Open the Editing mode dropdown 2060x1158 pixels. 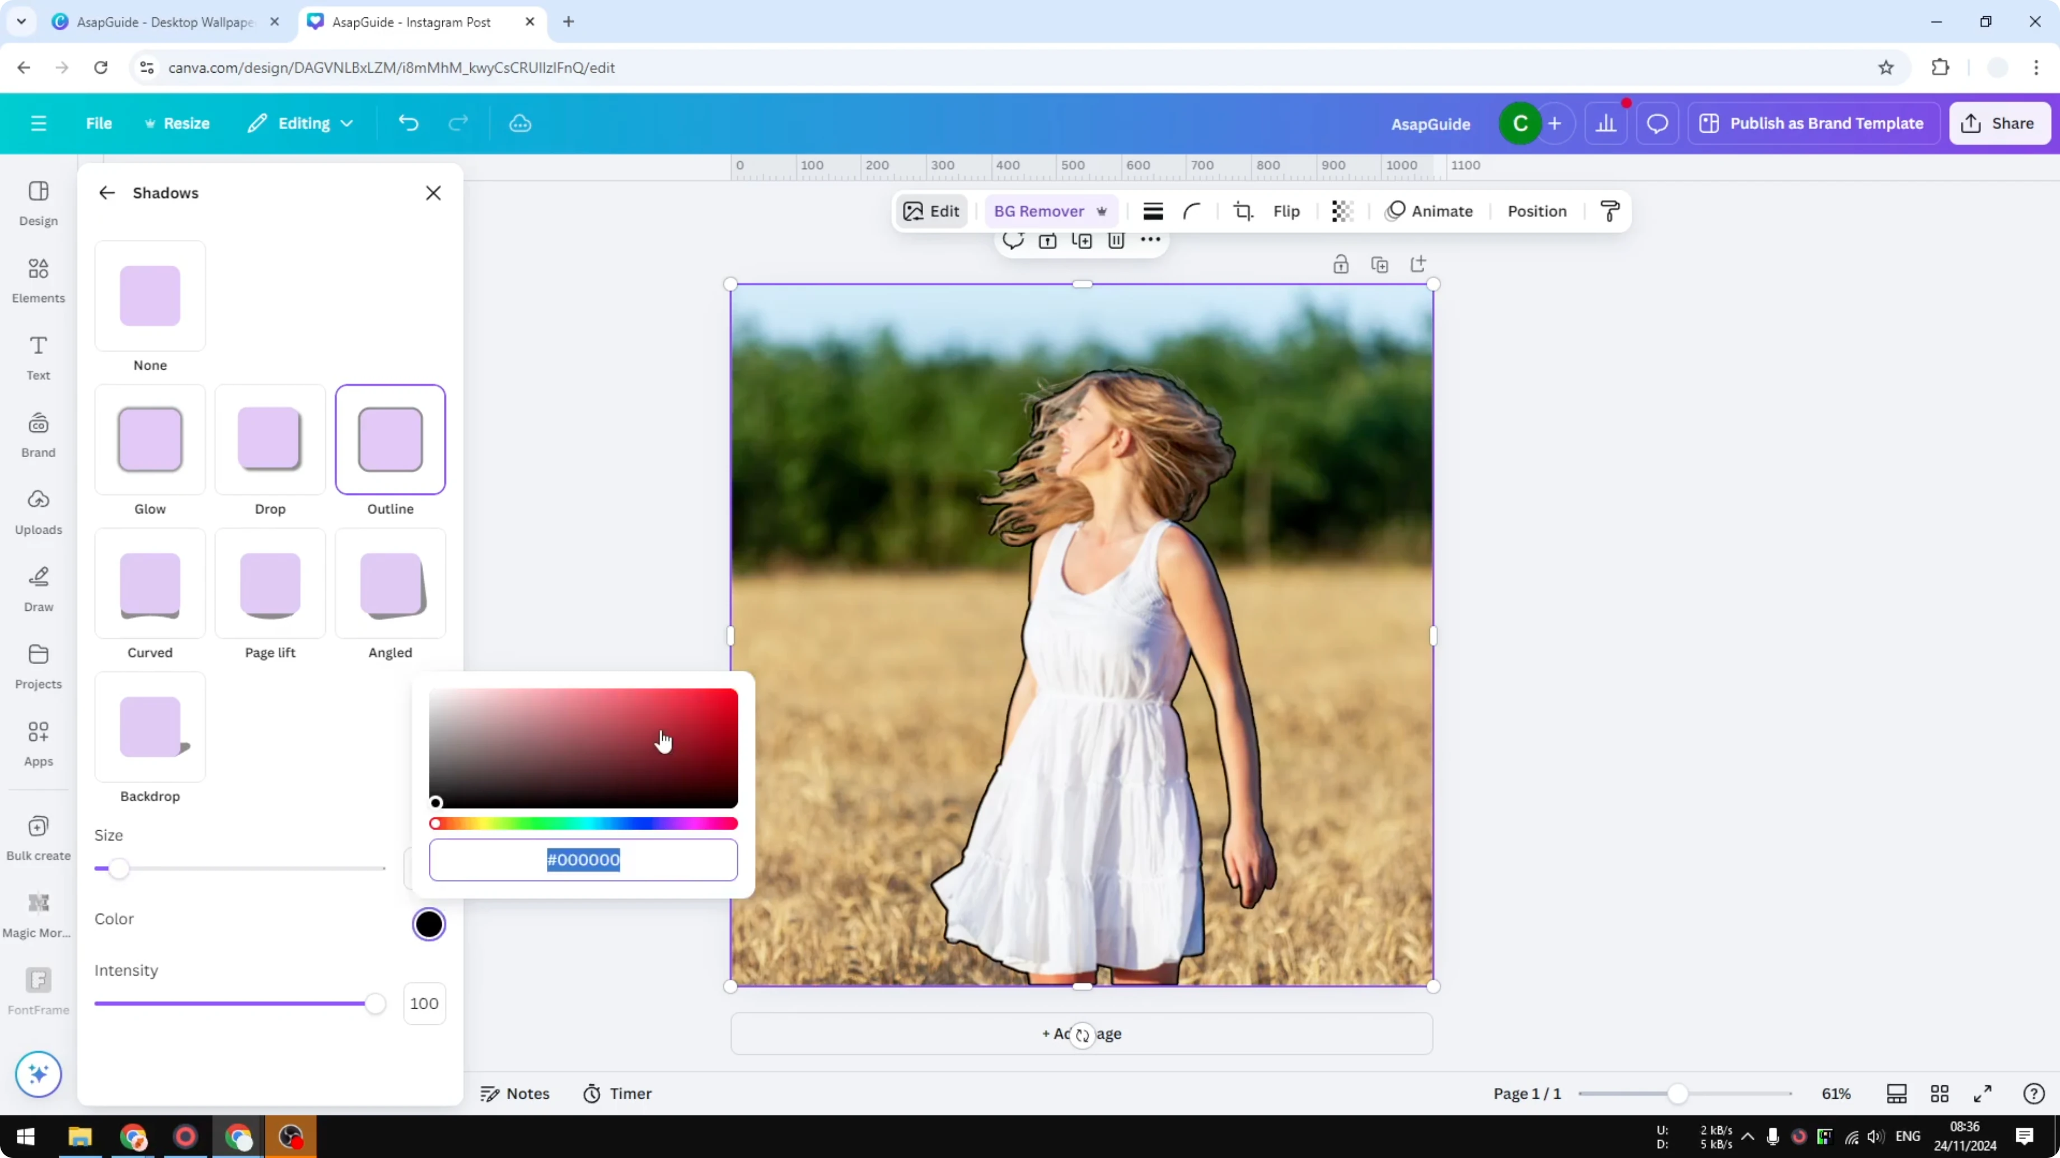point(300,123)
